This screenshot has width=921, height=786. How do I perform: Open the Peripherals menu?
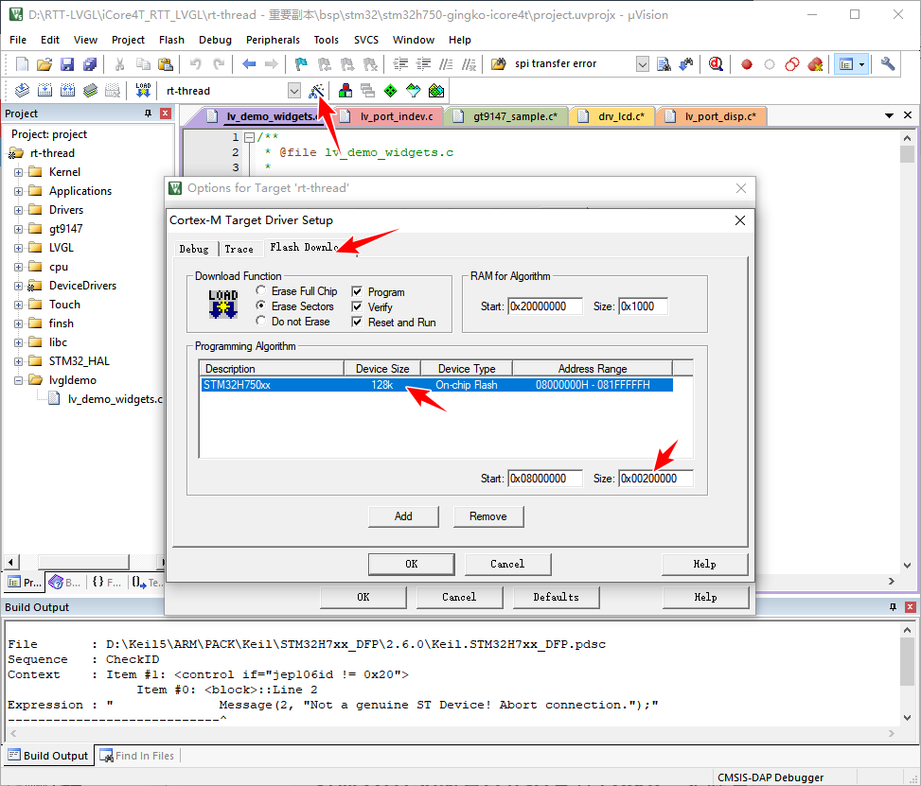pyautogui.click(x=273, y=40)
